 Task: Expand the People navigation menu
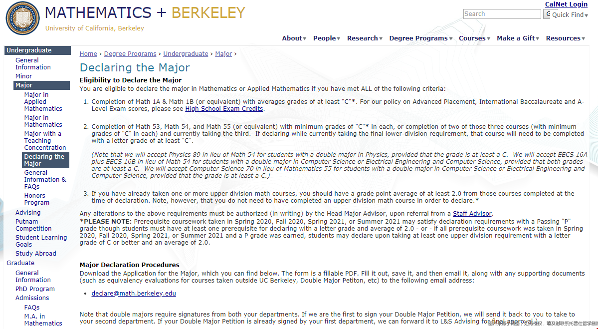pos(326,38)
